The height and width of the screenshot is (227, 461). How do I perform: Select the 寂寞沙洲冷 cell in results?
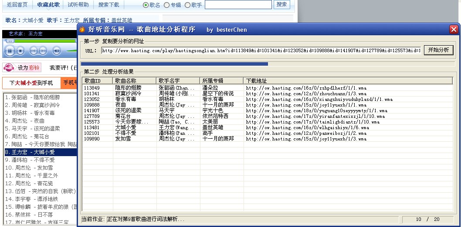[128, 93]
